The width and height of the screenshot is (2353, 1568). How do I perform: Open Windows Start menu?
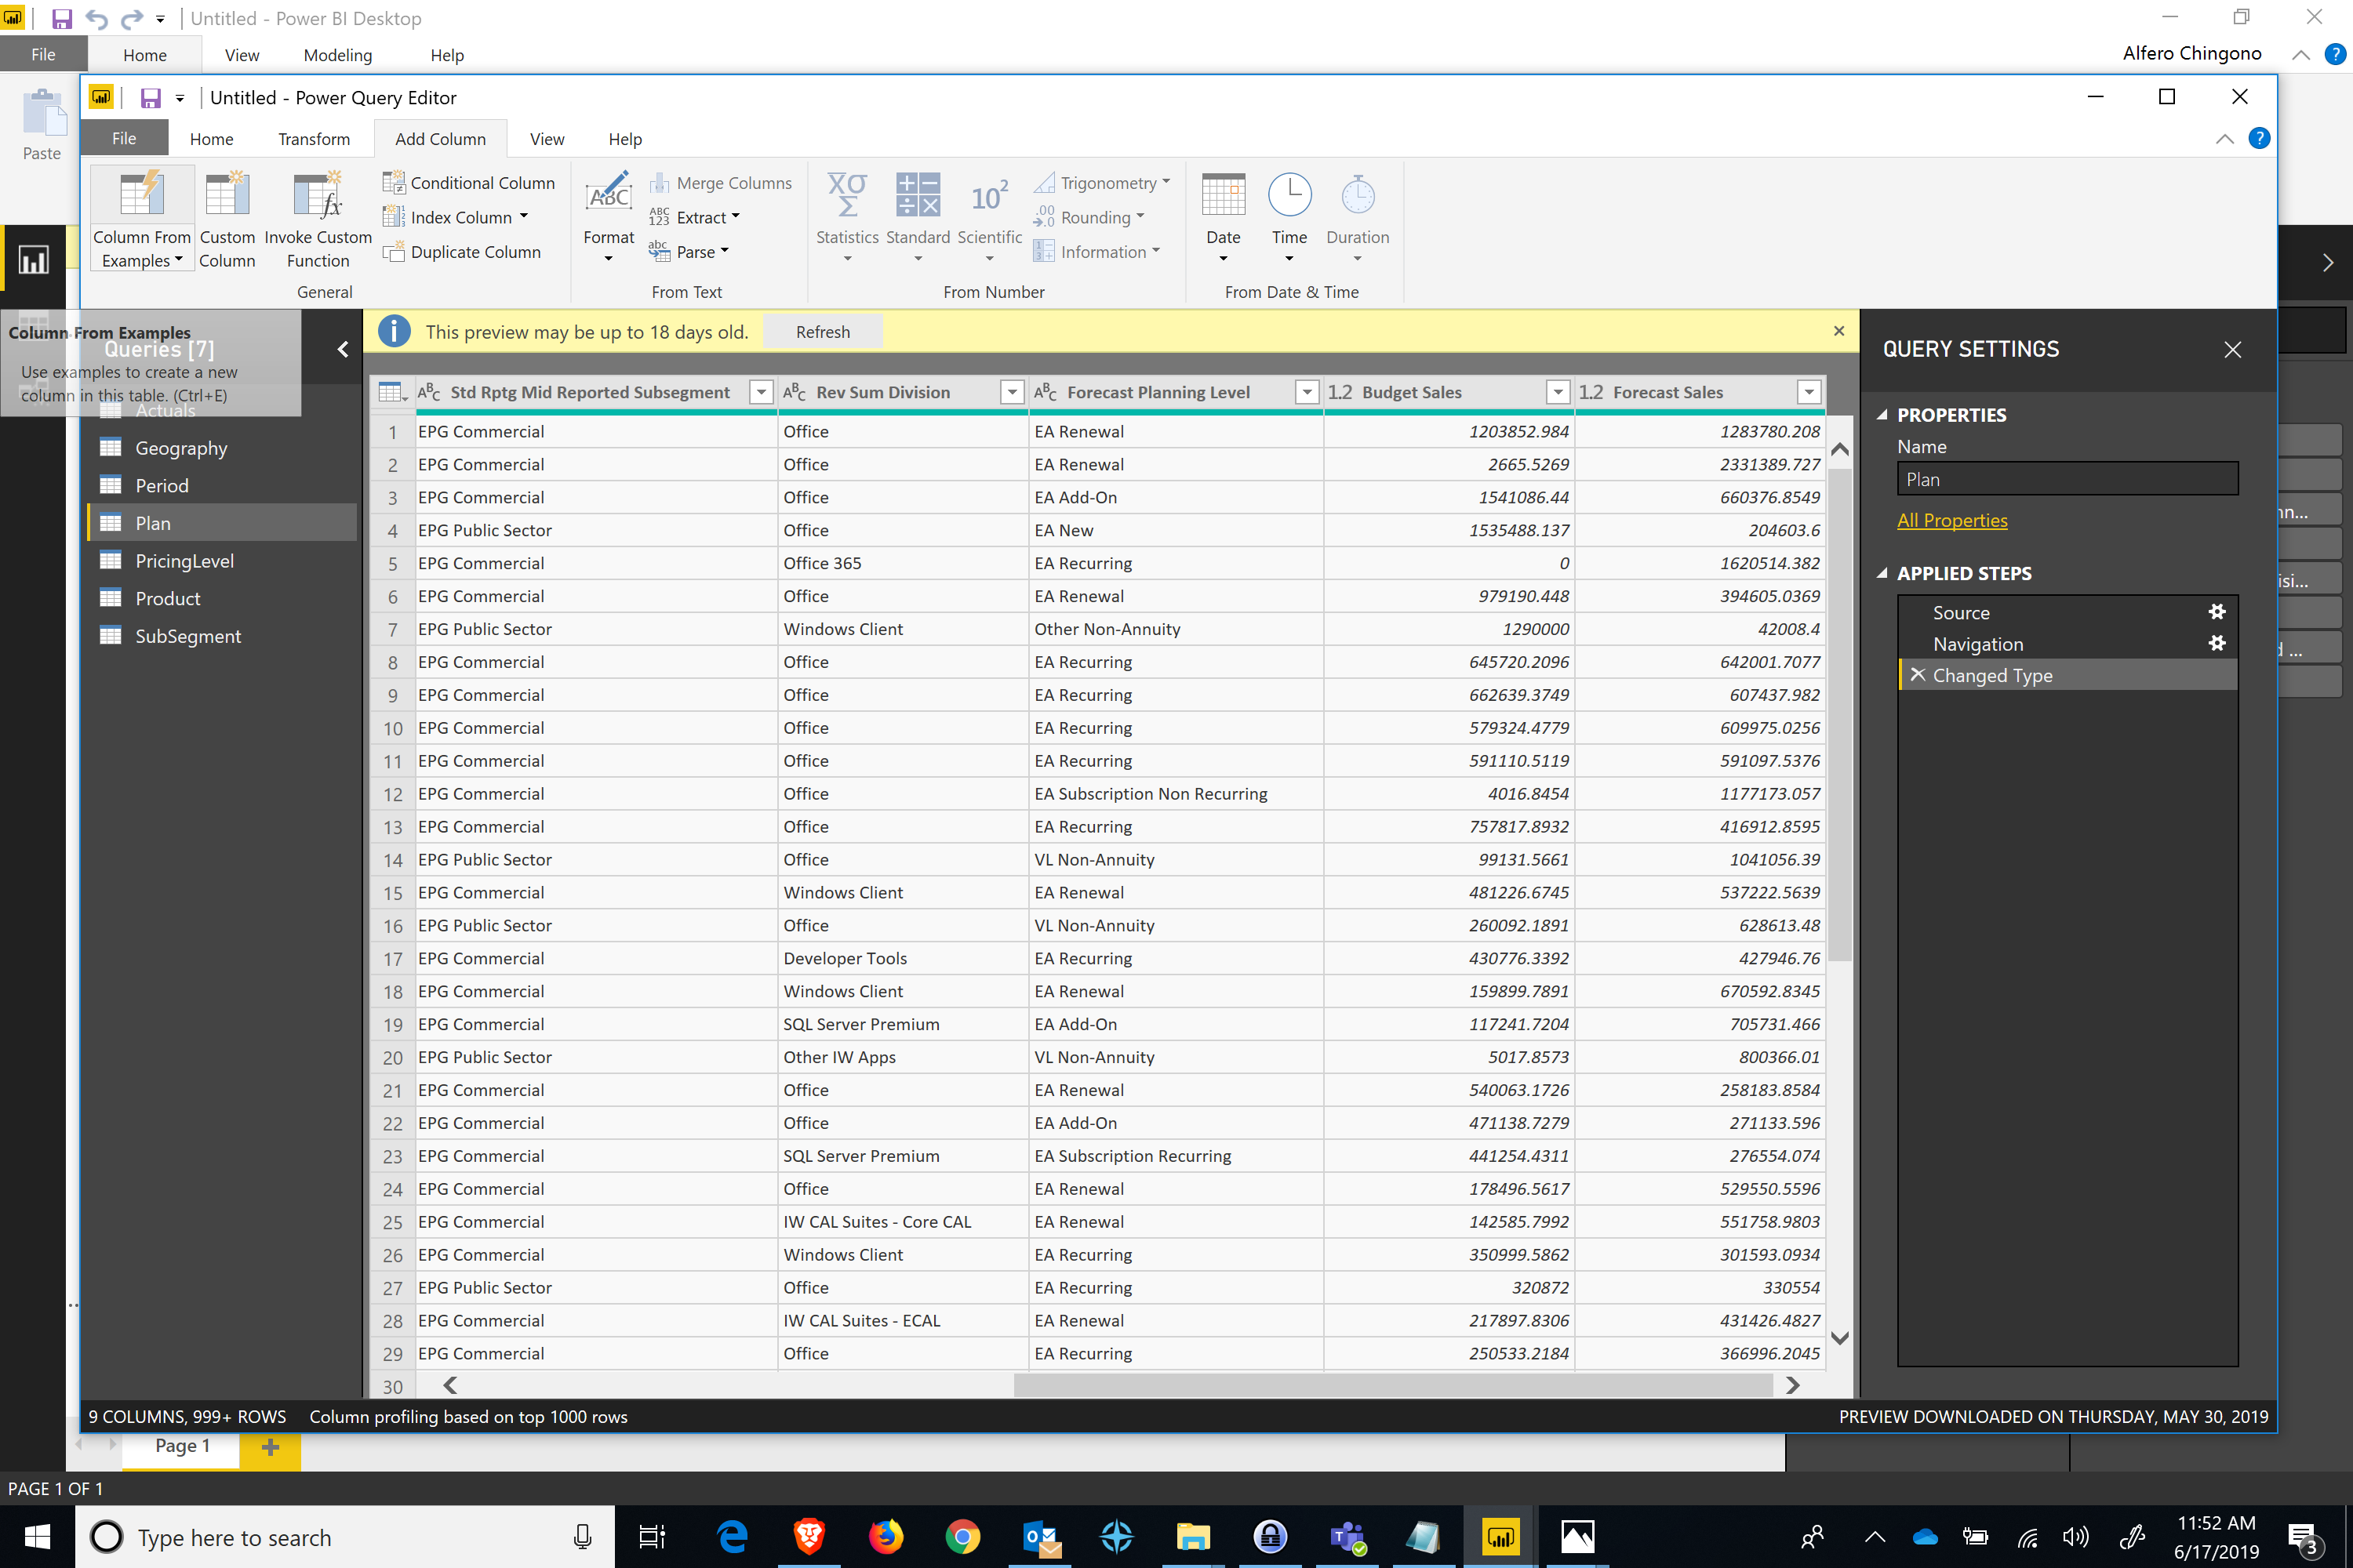[x=37, y=1537]
